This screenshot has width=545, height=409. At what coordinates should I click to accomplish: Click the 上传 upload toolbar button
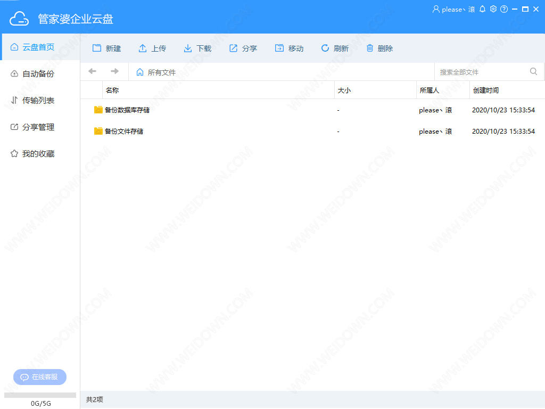tap(152, 48)
